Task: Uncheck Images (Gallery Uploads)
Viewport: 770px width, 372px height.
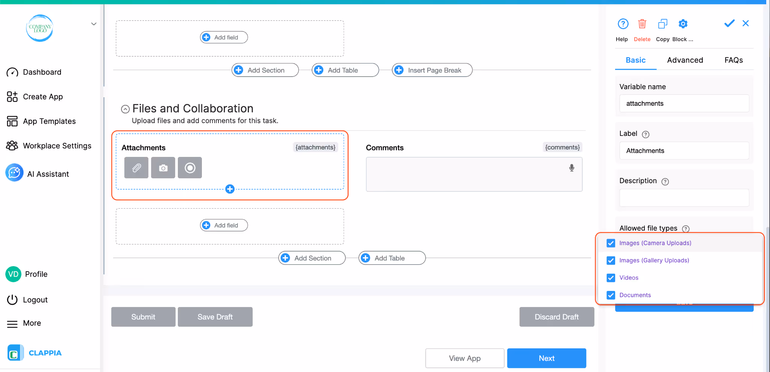Action: point(610,260)
